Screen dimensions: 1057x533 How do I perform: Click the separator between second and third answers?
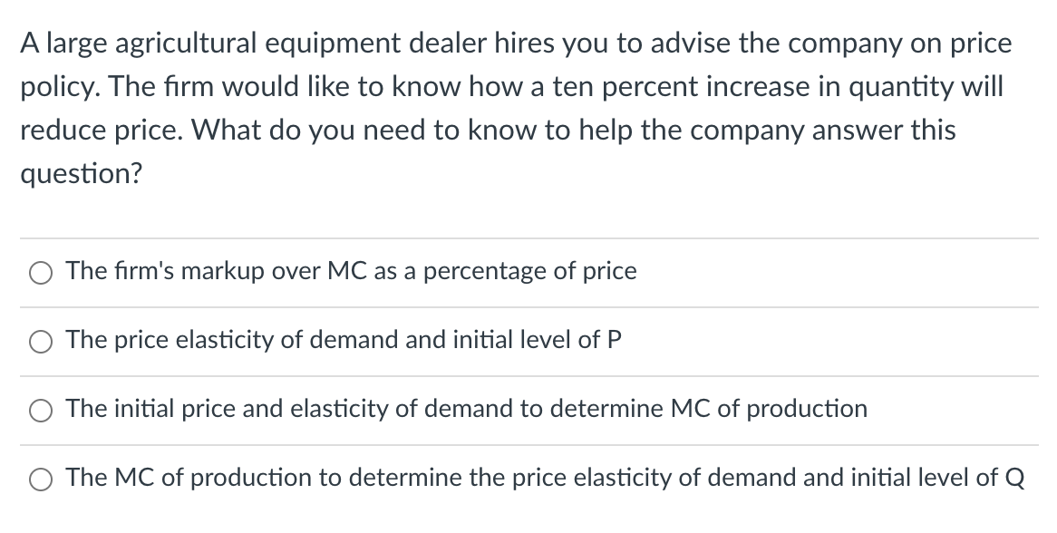tap(528, 375)
